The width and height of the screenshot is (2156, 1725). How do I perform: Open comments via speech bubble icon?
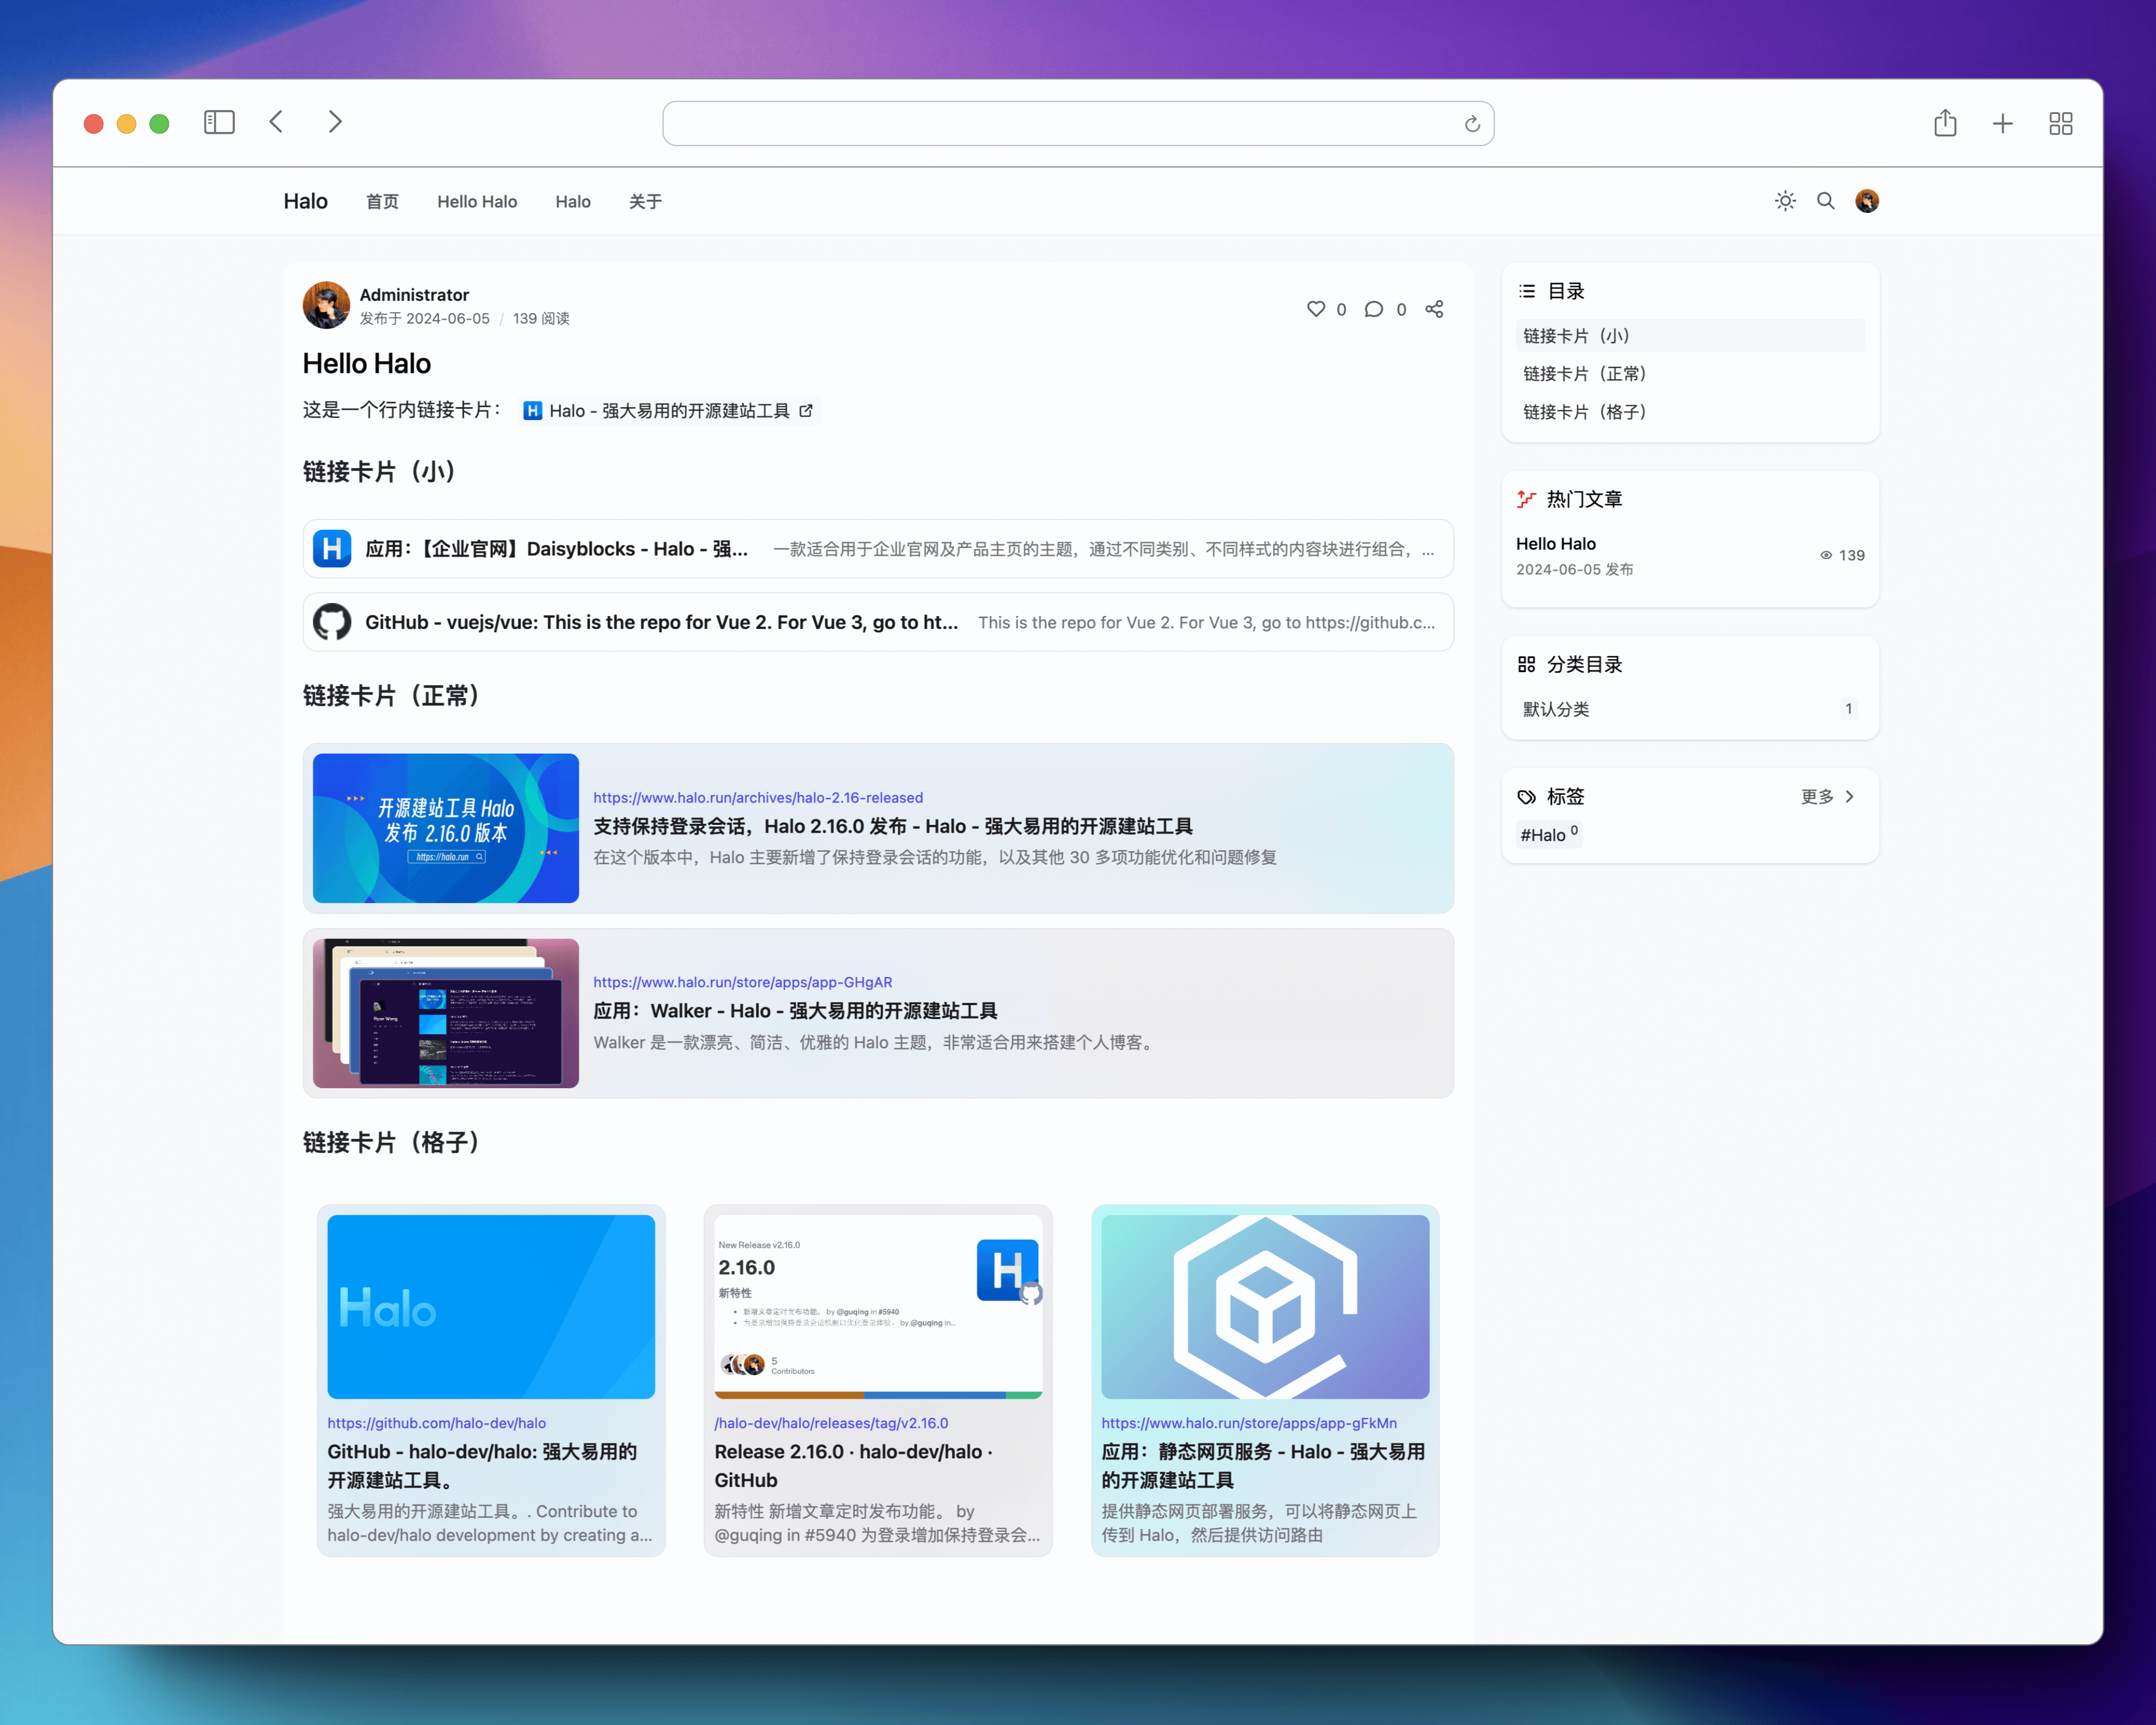click(x=1374, y=309)
